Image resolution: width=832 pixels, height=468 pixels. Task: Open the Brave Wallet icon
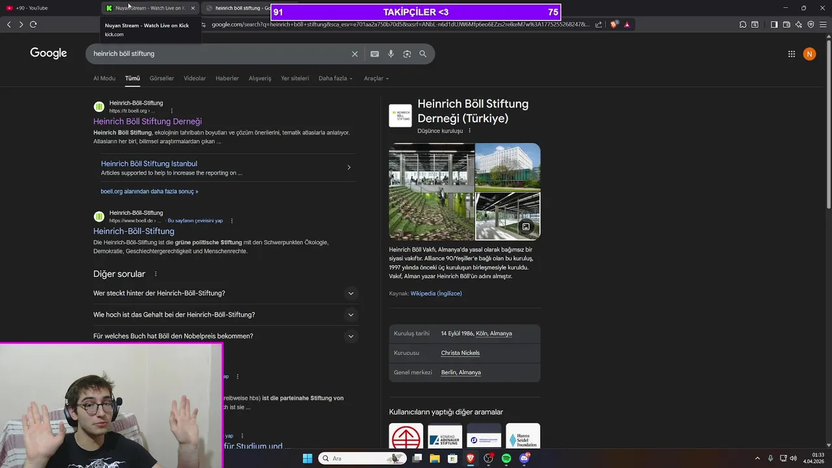(786, 25)
